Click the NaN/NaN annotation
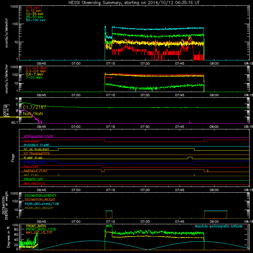 [33, 114]
